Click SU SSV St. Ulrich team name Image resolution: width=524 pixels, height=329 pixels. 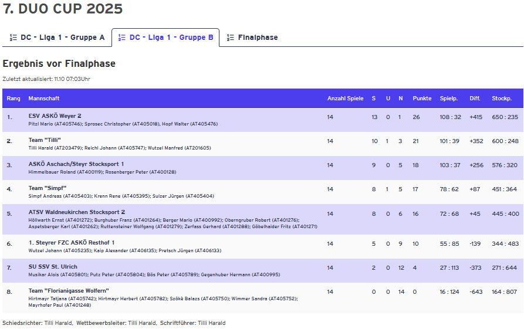tap(53, 267)
